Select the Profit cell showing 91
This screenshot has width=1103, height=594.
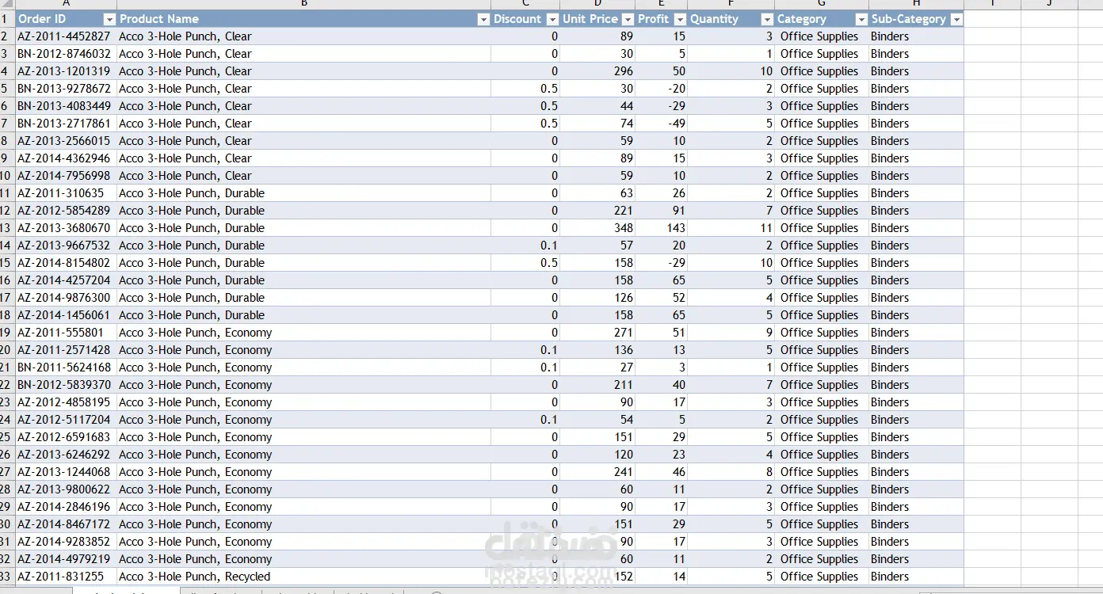tap(661, 211)
